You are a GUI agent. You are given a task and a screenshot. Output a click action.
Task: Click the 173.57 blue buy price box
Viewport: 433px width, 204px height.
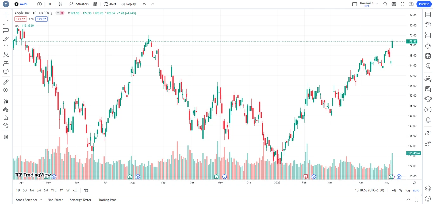tap(42, 19)
